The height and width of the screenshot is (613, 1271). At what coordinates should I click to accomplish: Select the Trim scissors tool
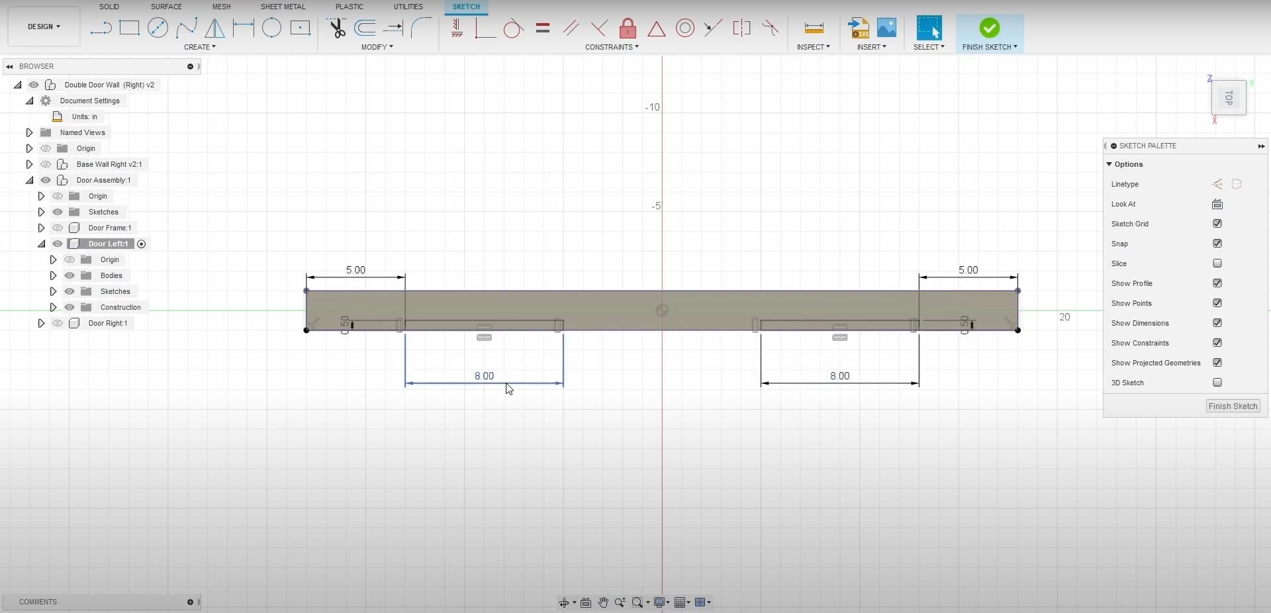pyautogui.click(x=337, y=28)
